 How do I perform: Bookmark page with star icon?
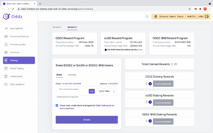pyautogui.click(x=190, y=9)
